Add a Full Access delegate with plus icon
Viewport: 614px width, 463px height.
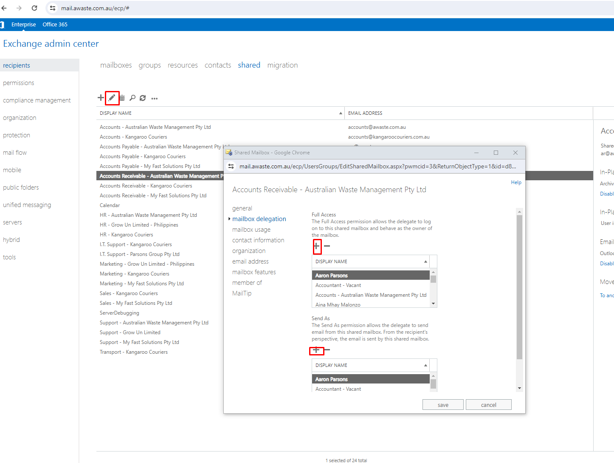click(x=317, y=246)
